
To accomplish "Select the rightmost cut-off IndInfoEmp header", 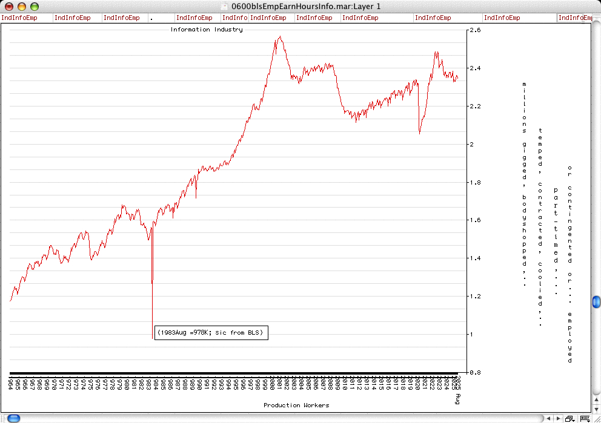I will coord(574,18).
